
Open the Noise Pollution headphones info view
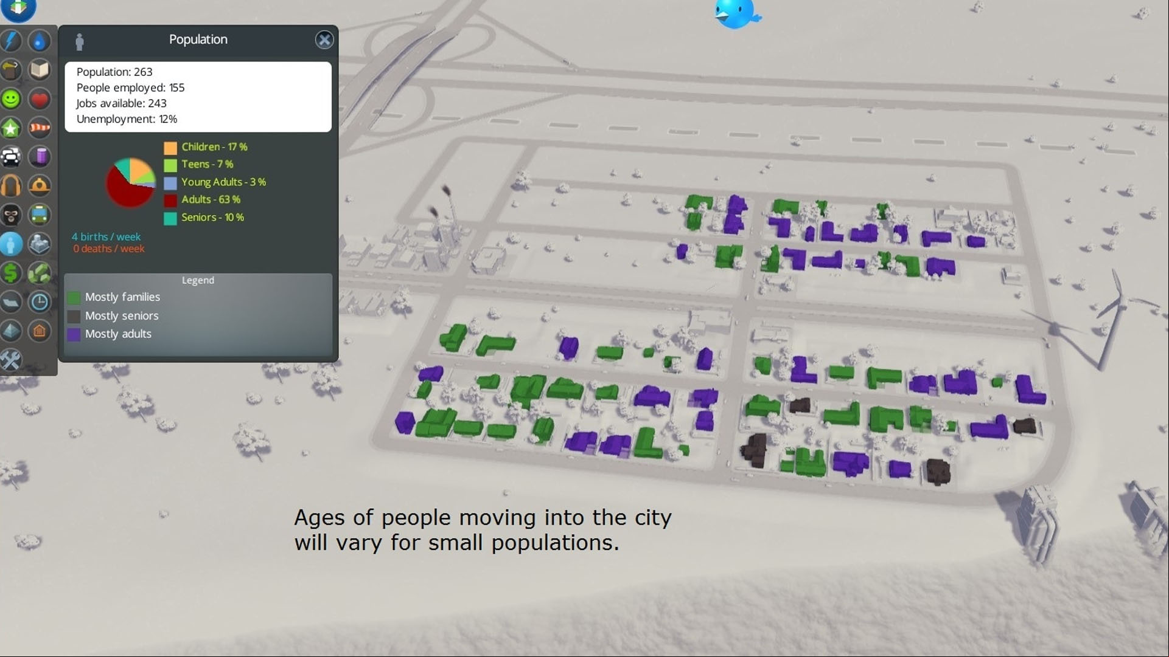click(11, 185)
